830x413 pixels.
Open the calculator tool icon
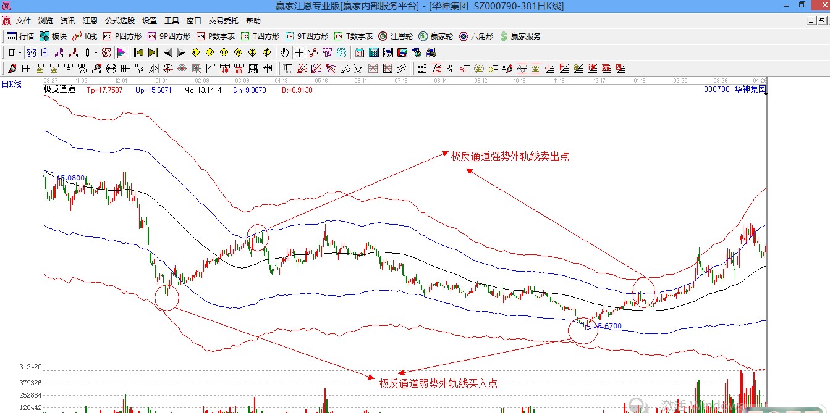374,52
